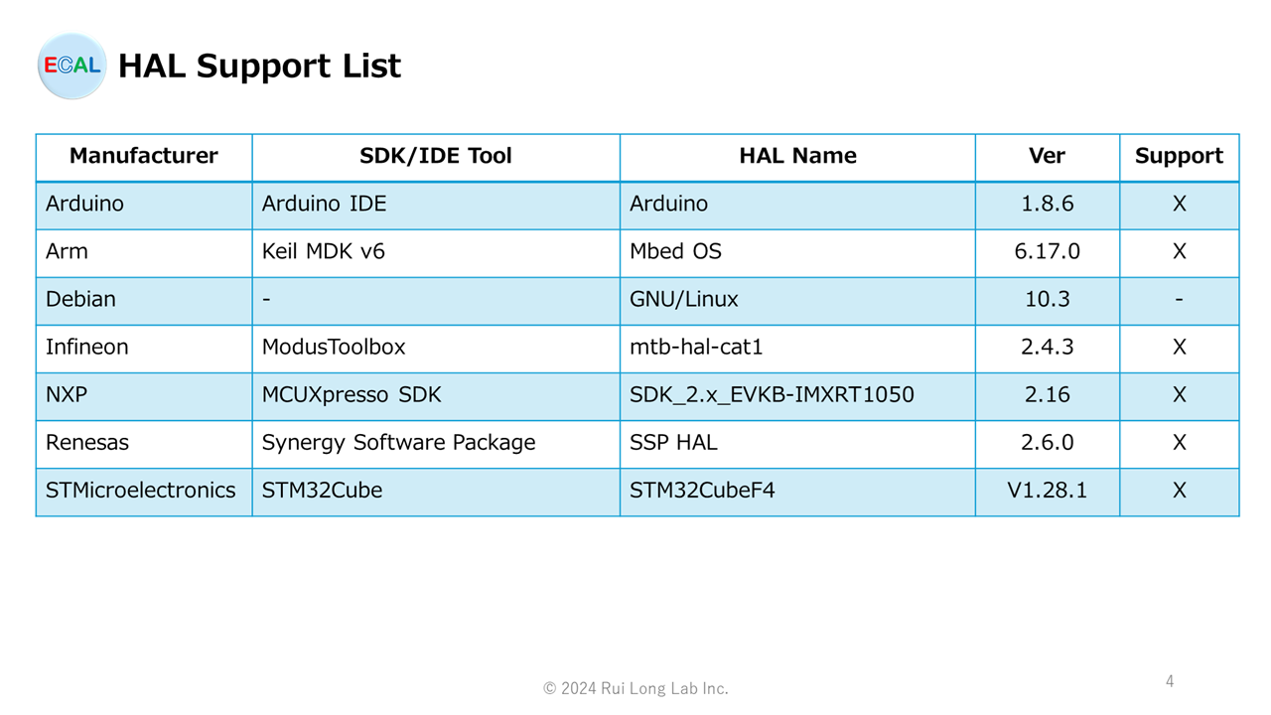Click the Support X in Renesas row
This screenshot has height=715, width=1271.
(1180, 443)
